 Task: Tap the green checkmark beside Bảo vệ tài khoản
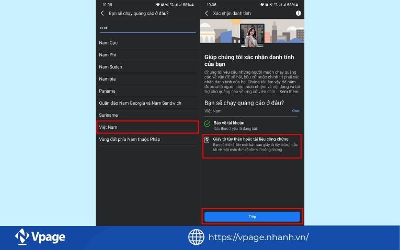[207, 124]
